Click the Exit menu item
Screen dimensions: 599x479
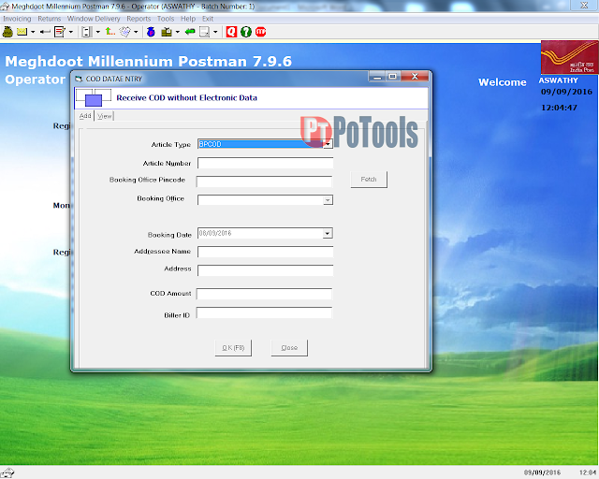coord(208,19)
